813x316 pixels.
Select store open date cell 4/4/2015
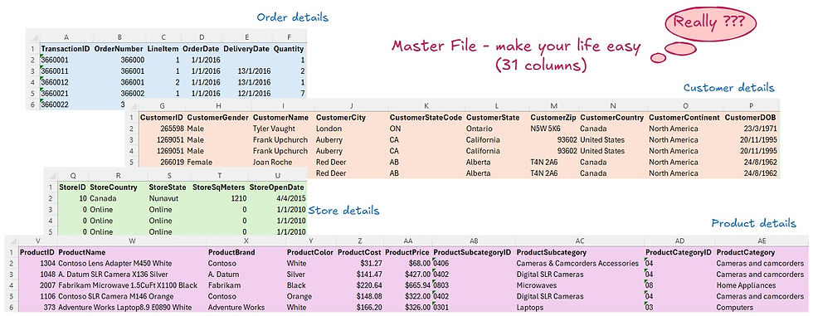pyautogui.click(x=277, y=198)
